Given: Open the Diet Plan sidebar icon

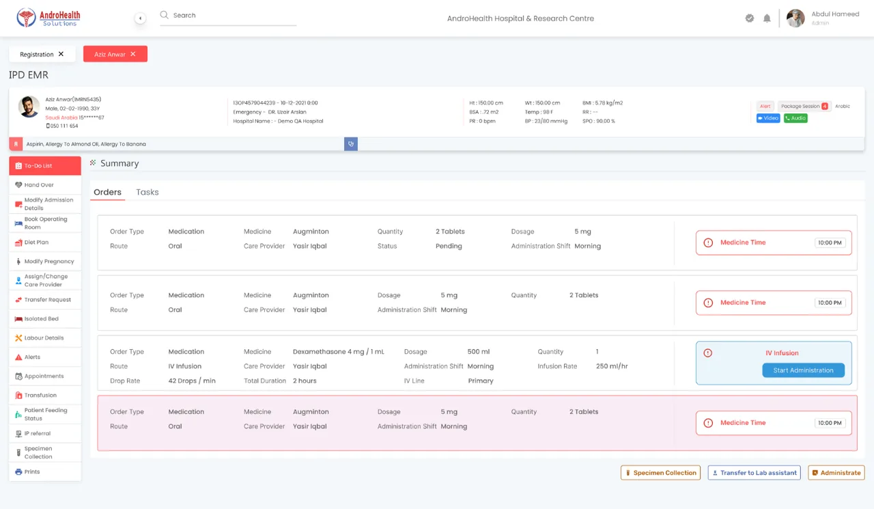Looking at the screenshot, I should point(18,243).
